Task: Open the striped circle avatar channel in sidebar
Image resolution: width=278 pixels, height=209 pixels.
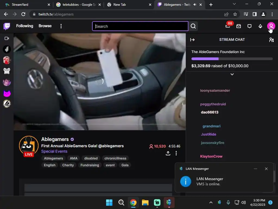Action: pyautogui.click(x=7, y=104)
